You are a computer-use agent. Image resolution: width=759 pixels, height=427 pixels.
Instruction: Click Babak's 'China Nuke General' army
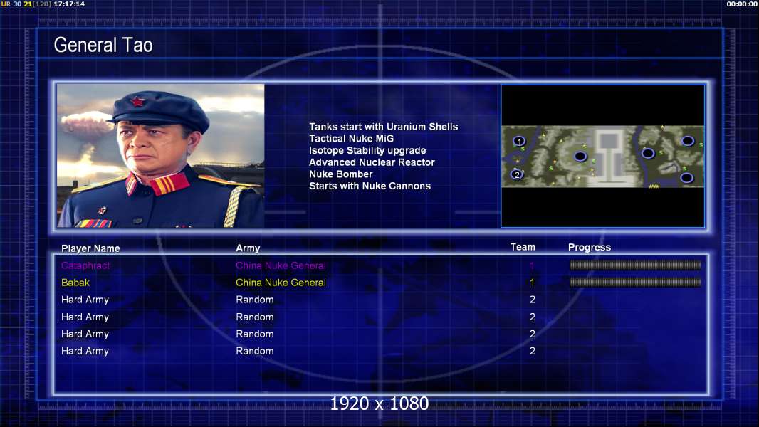[x=281, y=283]
